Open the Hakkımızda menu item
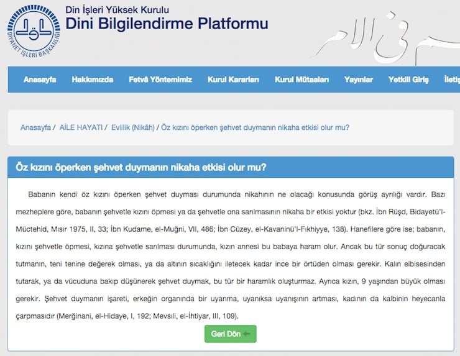This screenshot has width=460, height=356. pos(93,80)
